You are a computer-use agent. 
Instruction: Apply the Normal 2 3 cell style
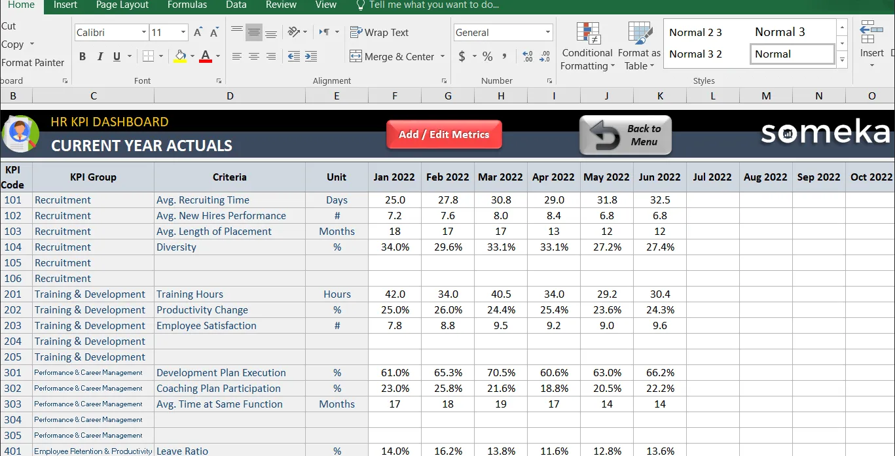695,32
